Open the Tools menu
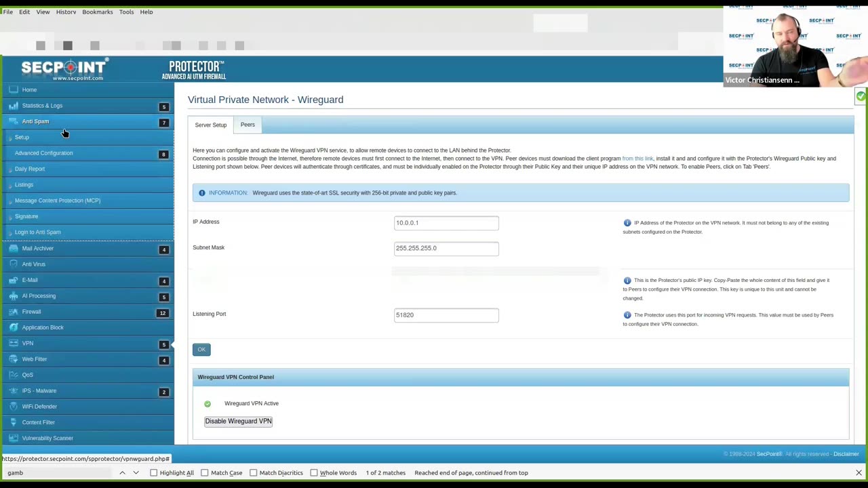Viewport: 868px width, 488px height. pos(126,12)
